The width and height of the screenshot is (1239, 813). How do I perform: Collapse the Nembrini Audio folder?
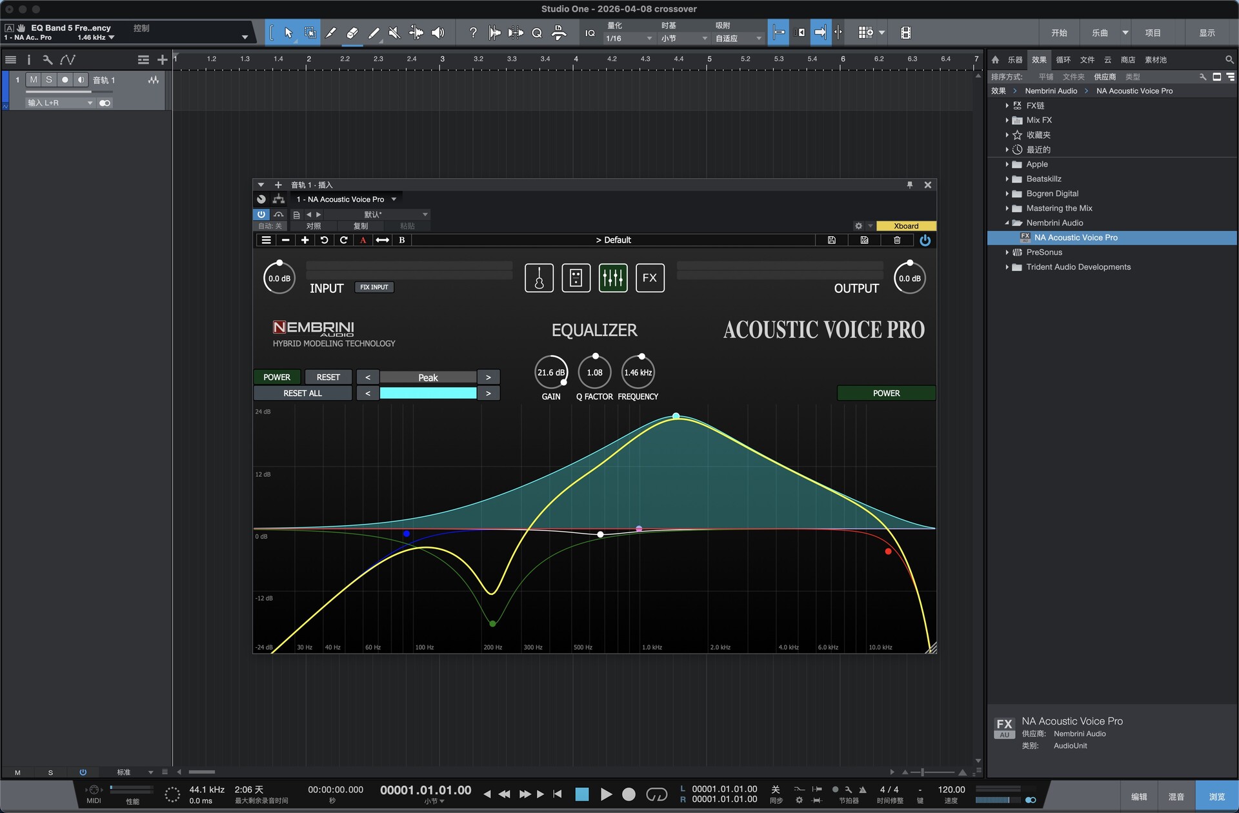(x=1007, y=223)
